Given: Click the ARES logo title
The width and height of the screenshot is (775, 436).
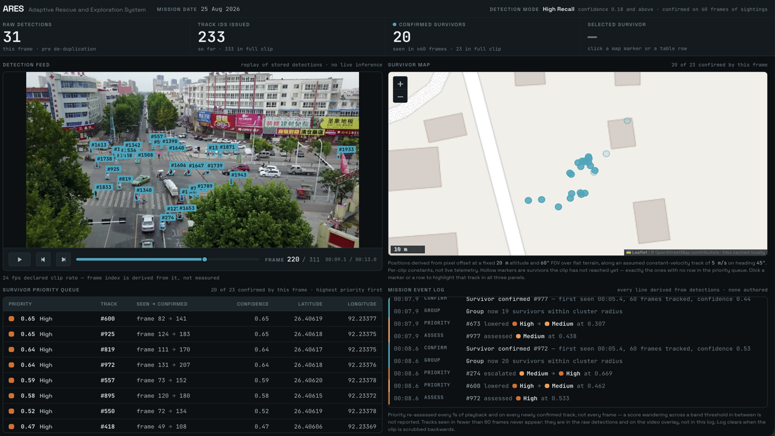Looking at the screenshot, I should pyautogui.click(x=13, y=9).
